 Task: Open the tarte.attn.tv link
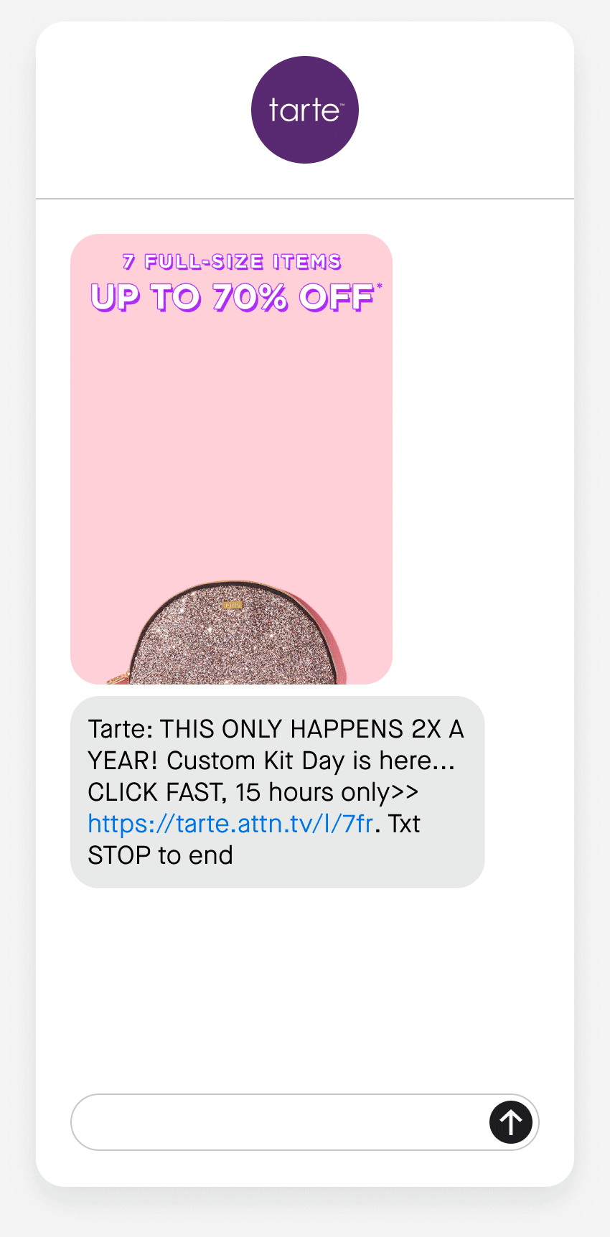(230, 824)
